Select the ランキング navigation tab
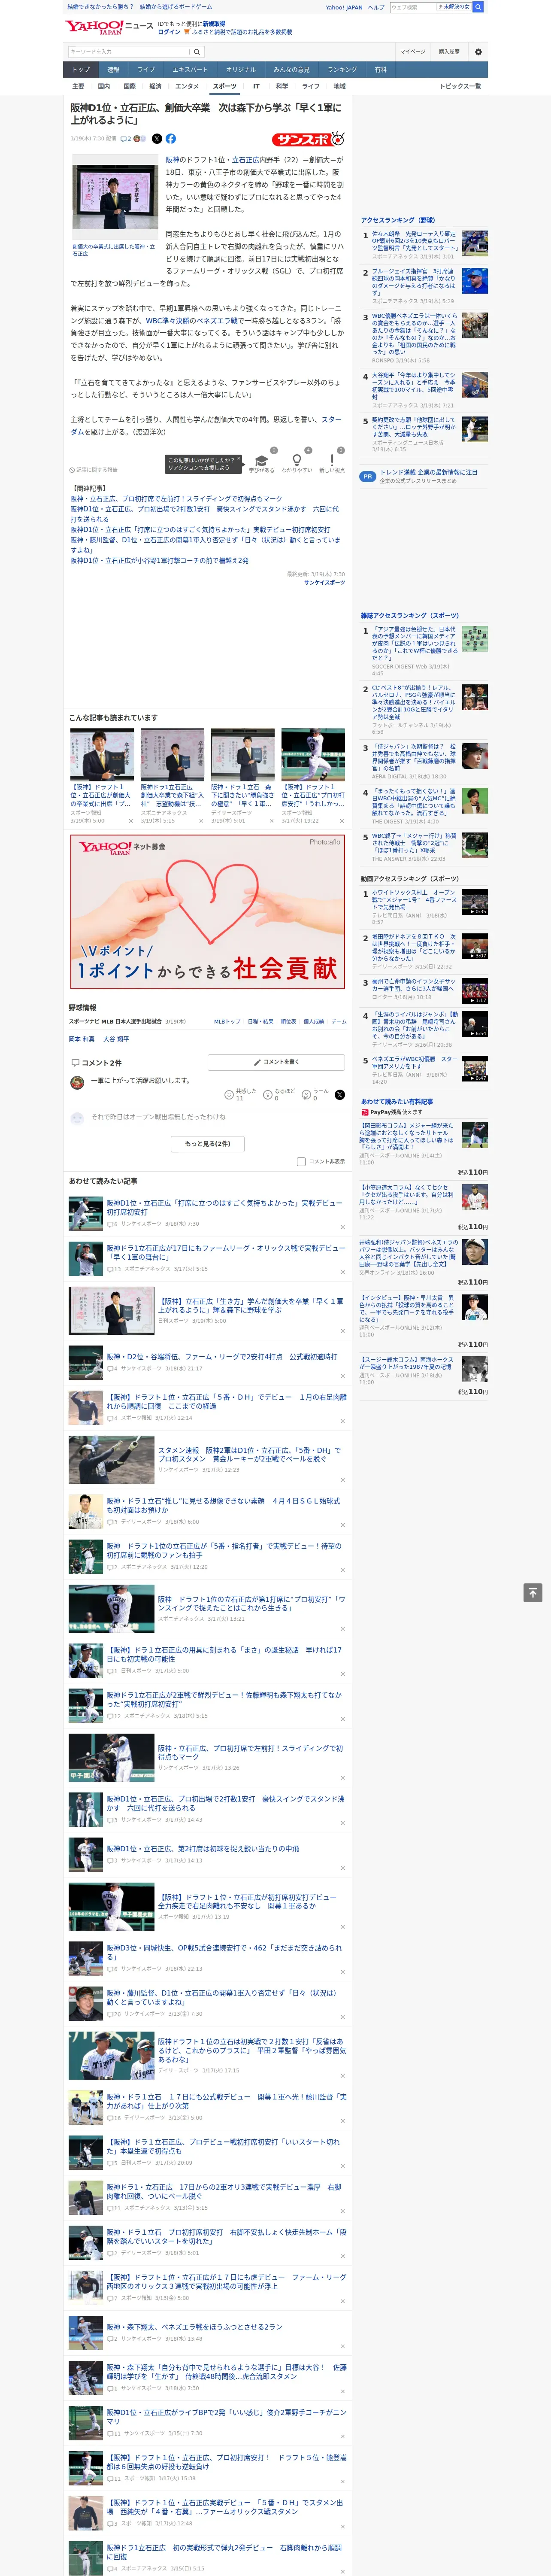Viewport: 551px width, 2576px height. pyautogui.click(x=342, y=70)
